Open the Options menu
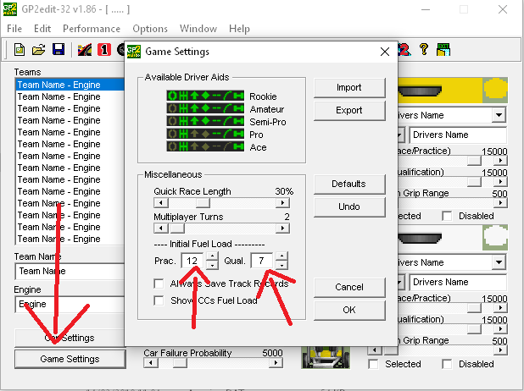524x391 pixels. click(150, 29)
